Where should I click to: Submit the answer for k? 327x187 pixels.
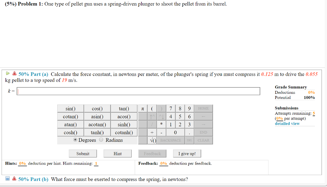point(83,154)
